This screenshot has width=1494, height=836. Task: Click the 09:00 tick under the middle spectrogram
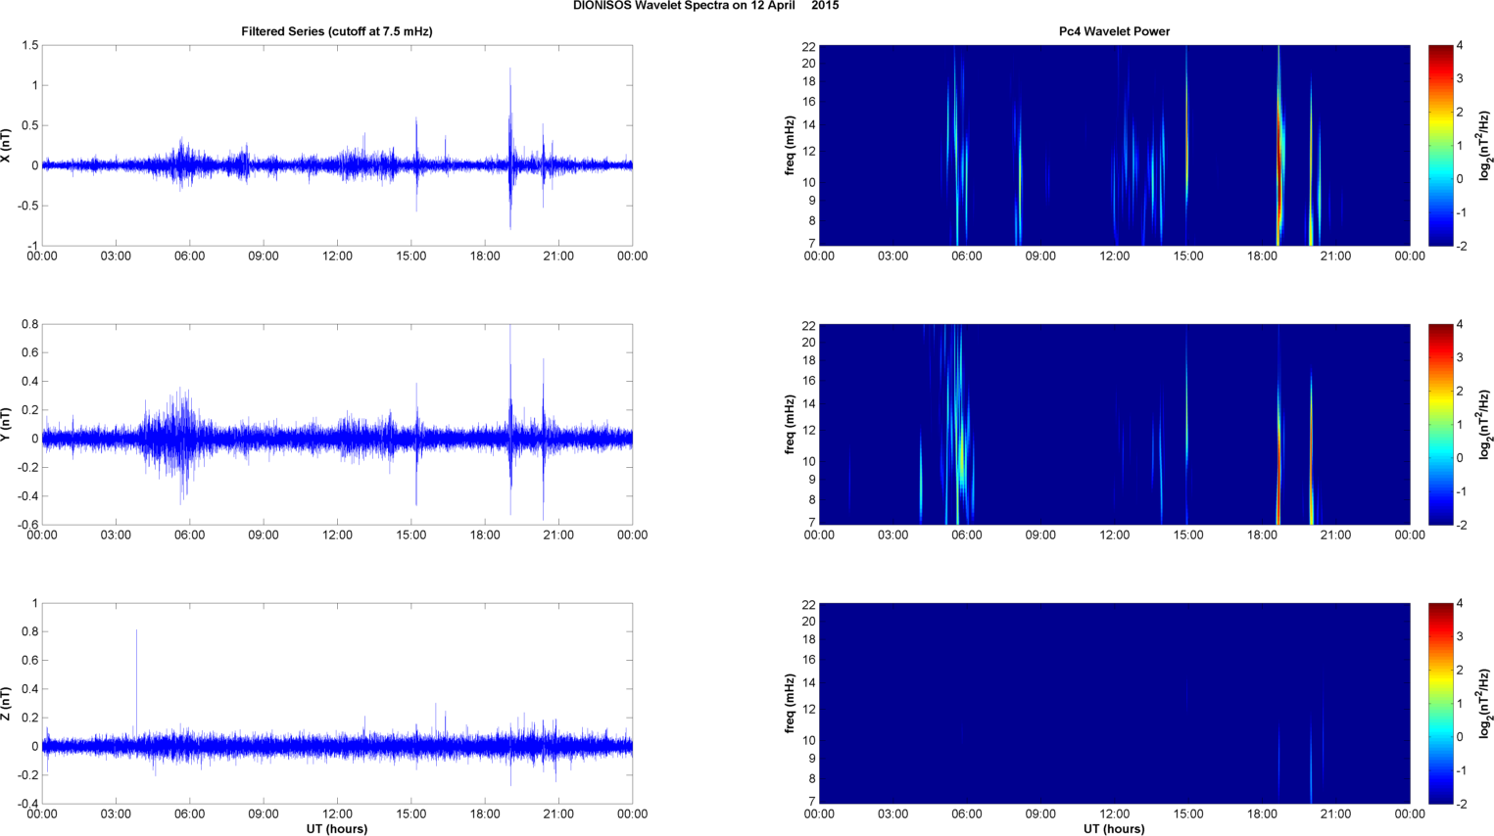1040,535
